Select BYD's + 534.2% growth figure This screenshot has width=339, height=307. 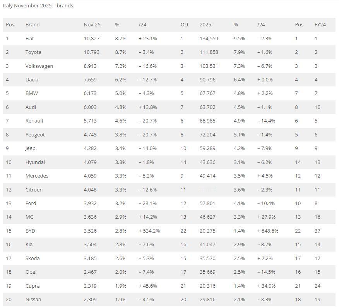coord(149,231)
